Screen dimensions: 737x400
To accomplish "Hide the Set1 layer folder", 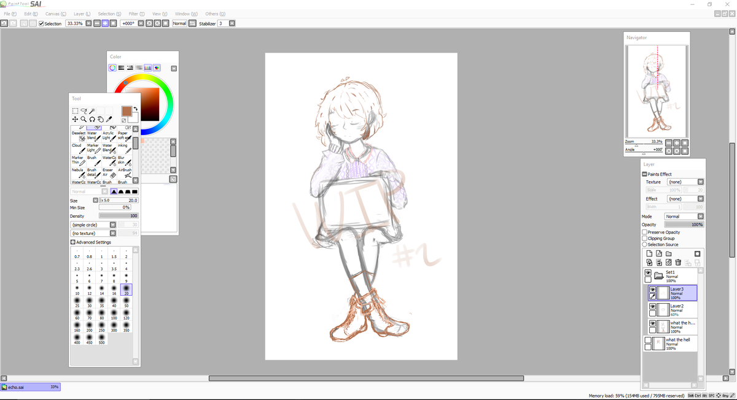I will click(x=648, y=272).
